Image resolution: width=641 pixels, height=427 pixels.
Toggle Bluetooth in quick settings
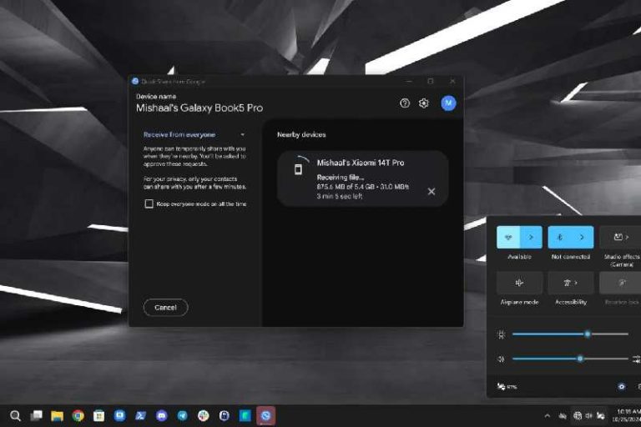pos(560,237)
